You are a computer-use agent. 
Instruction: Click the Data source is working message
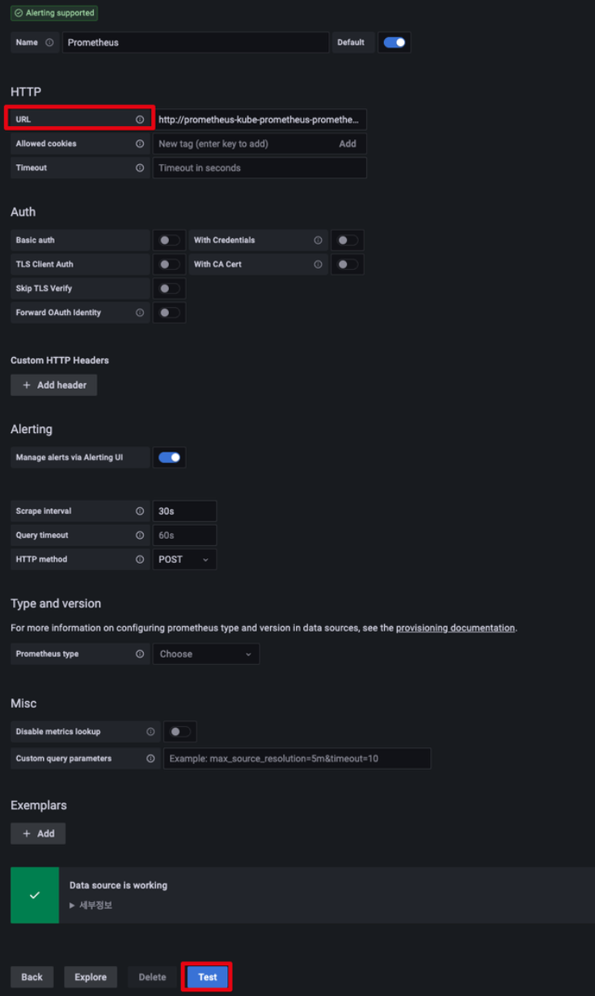(x=118, y=885)
